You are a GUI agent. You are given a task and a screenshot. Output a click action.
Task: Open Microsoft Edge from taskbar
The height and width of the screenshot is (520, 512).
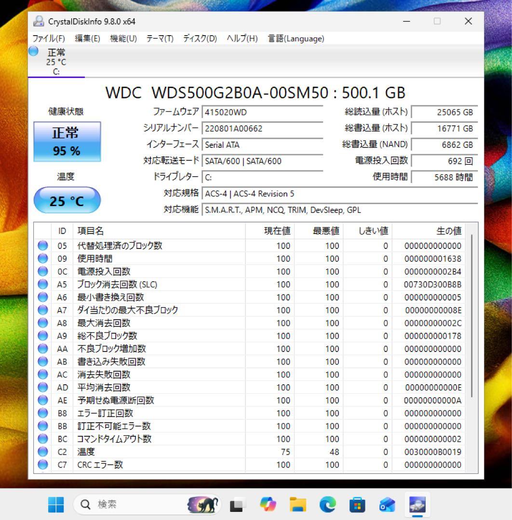tap(328, 505)
